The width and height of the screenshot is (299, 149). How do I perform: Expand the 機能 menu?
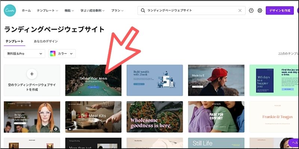69,11
